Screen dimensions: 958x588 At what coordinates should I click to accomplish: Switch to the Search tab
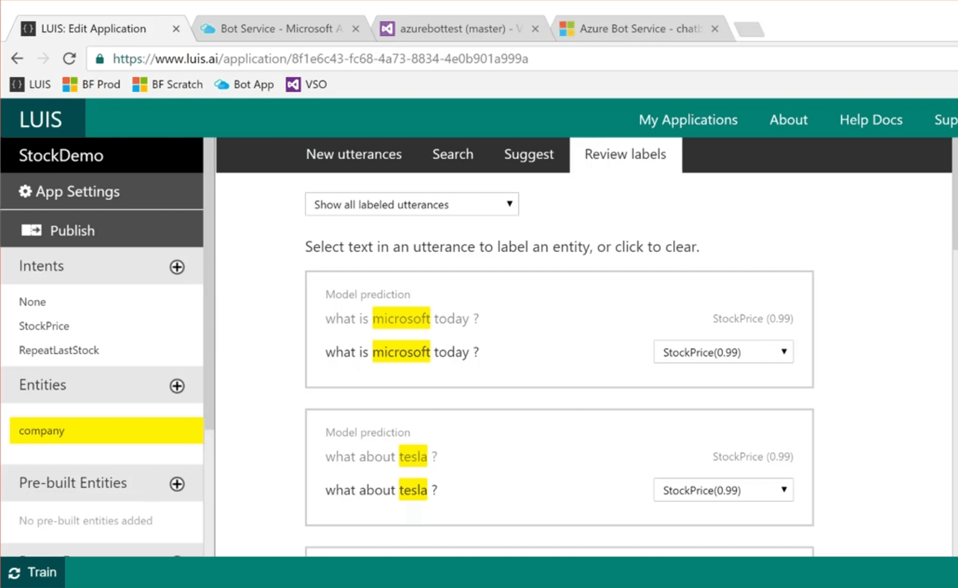[x=452, y=154]
